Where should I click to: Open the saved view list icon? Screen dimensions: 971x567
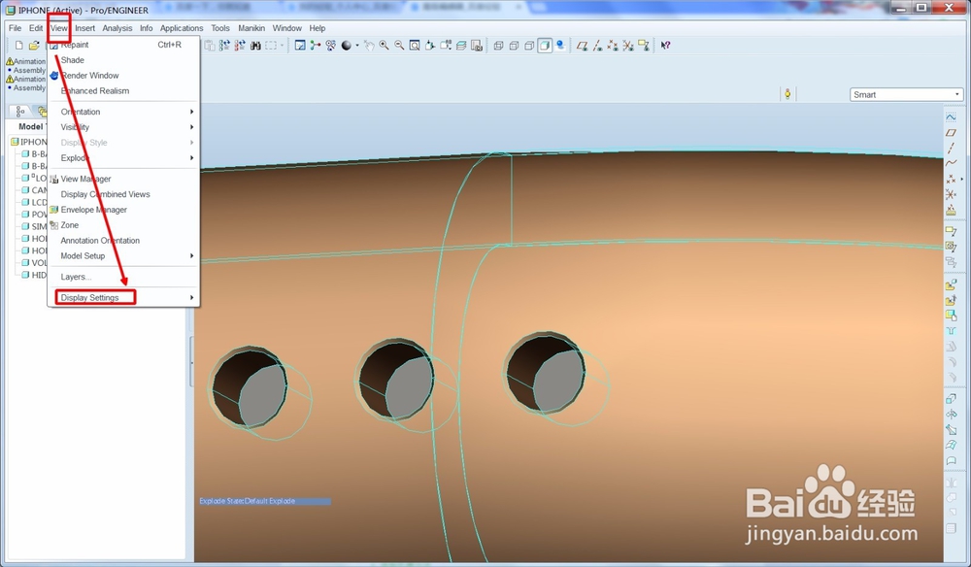(x=446, y=46)
